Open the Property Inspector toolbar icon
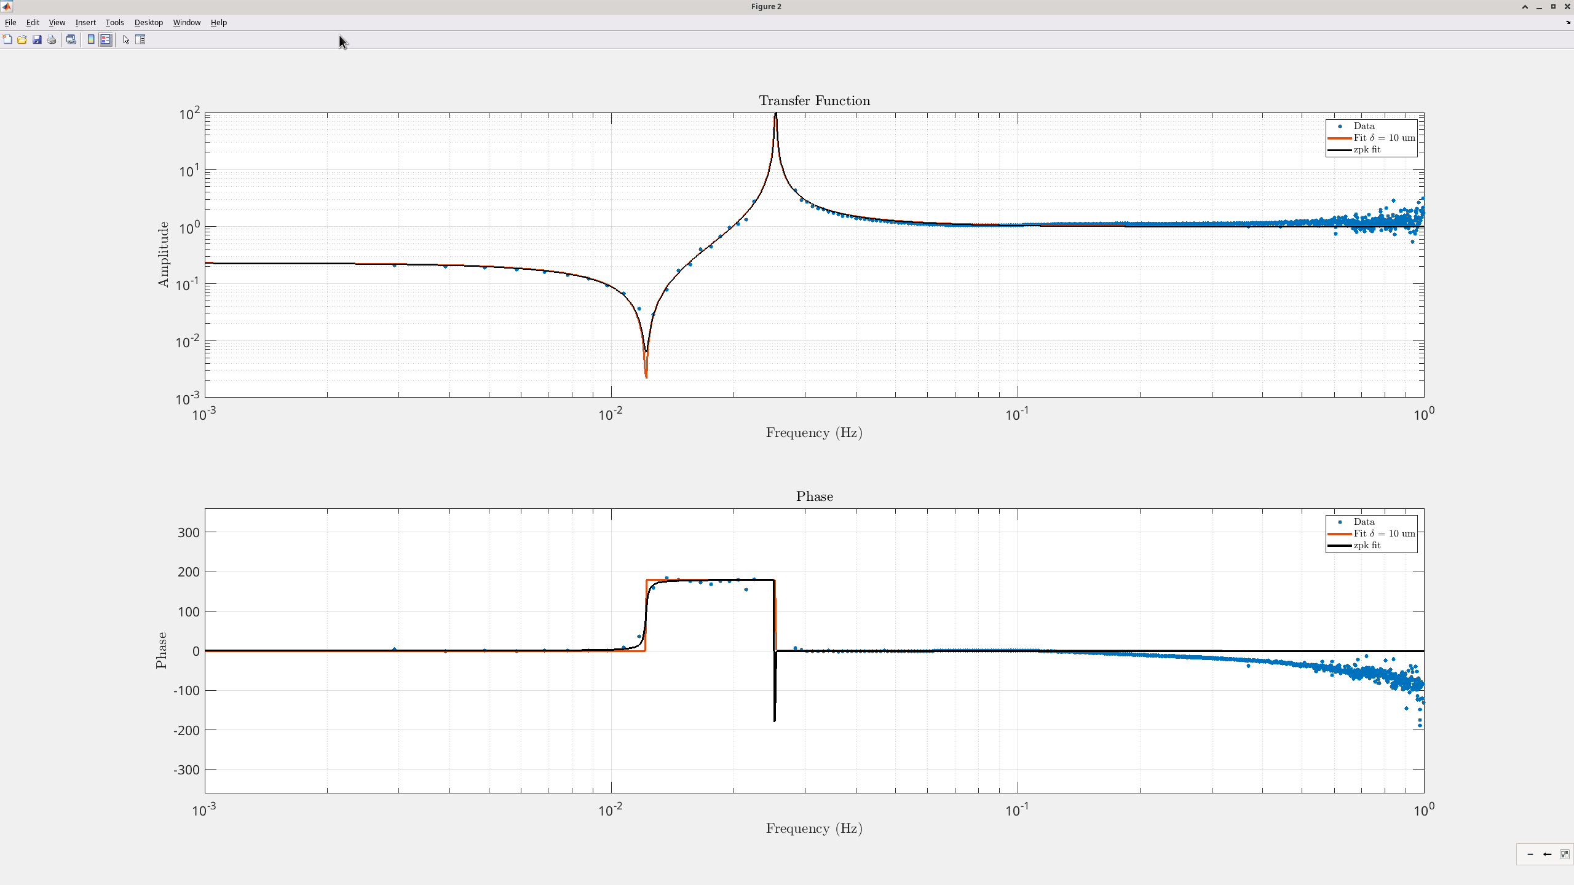The width and height of the screenshot is (1574, 885). [x=140, y=40]
